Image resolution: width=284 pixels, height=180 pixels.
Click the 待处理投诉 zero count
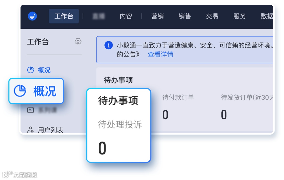point(102,148)
